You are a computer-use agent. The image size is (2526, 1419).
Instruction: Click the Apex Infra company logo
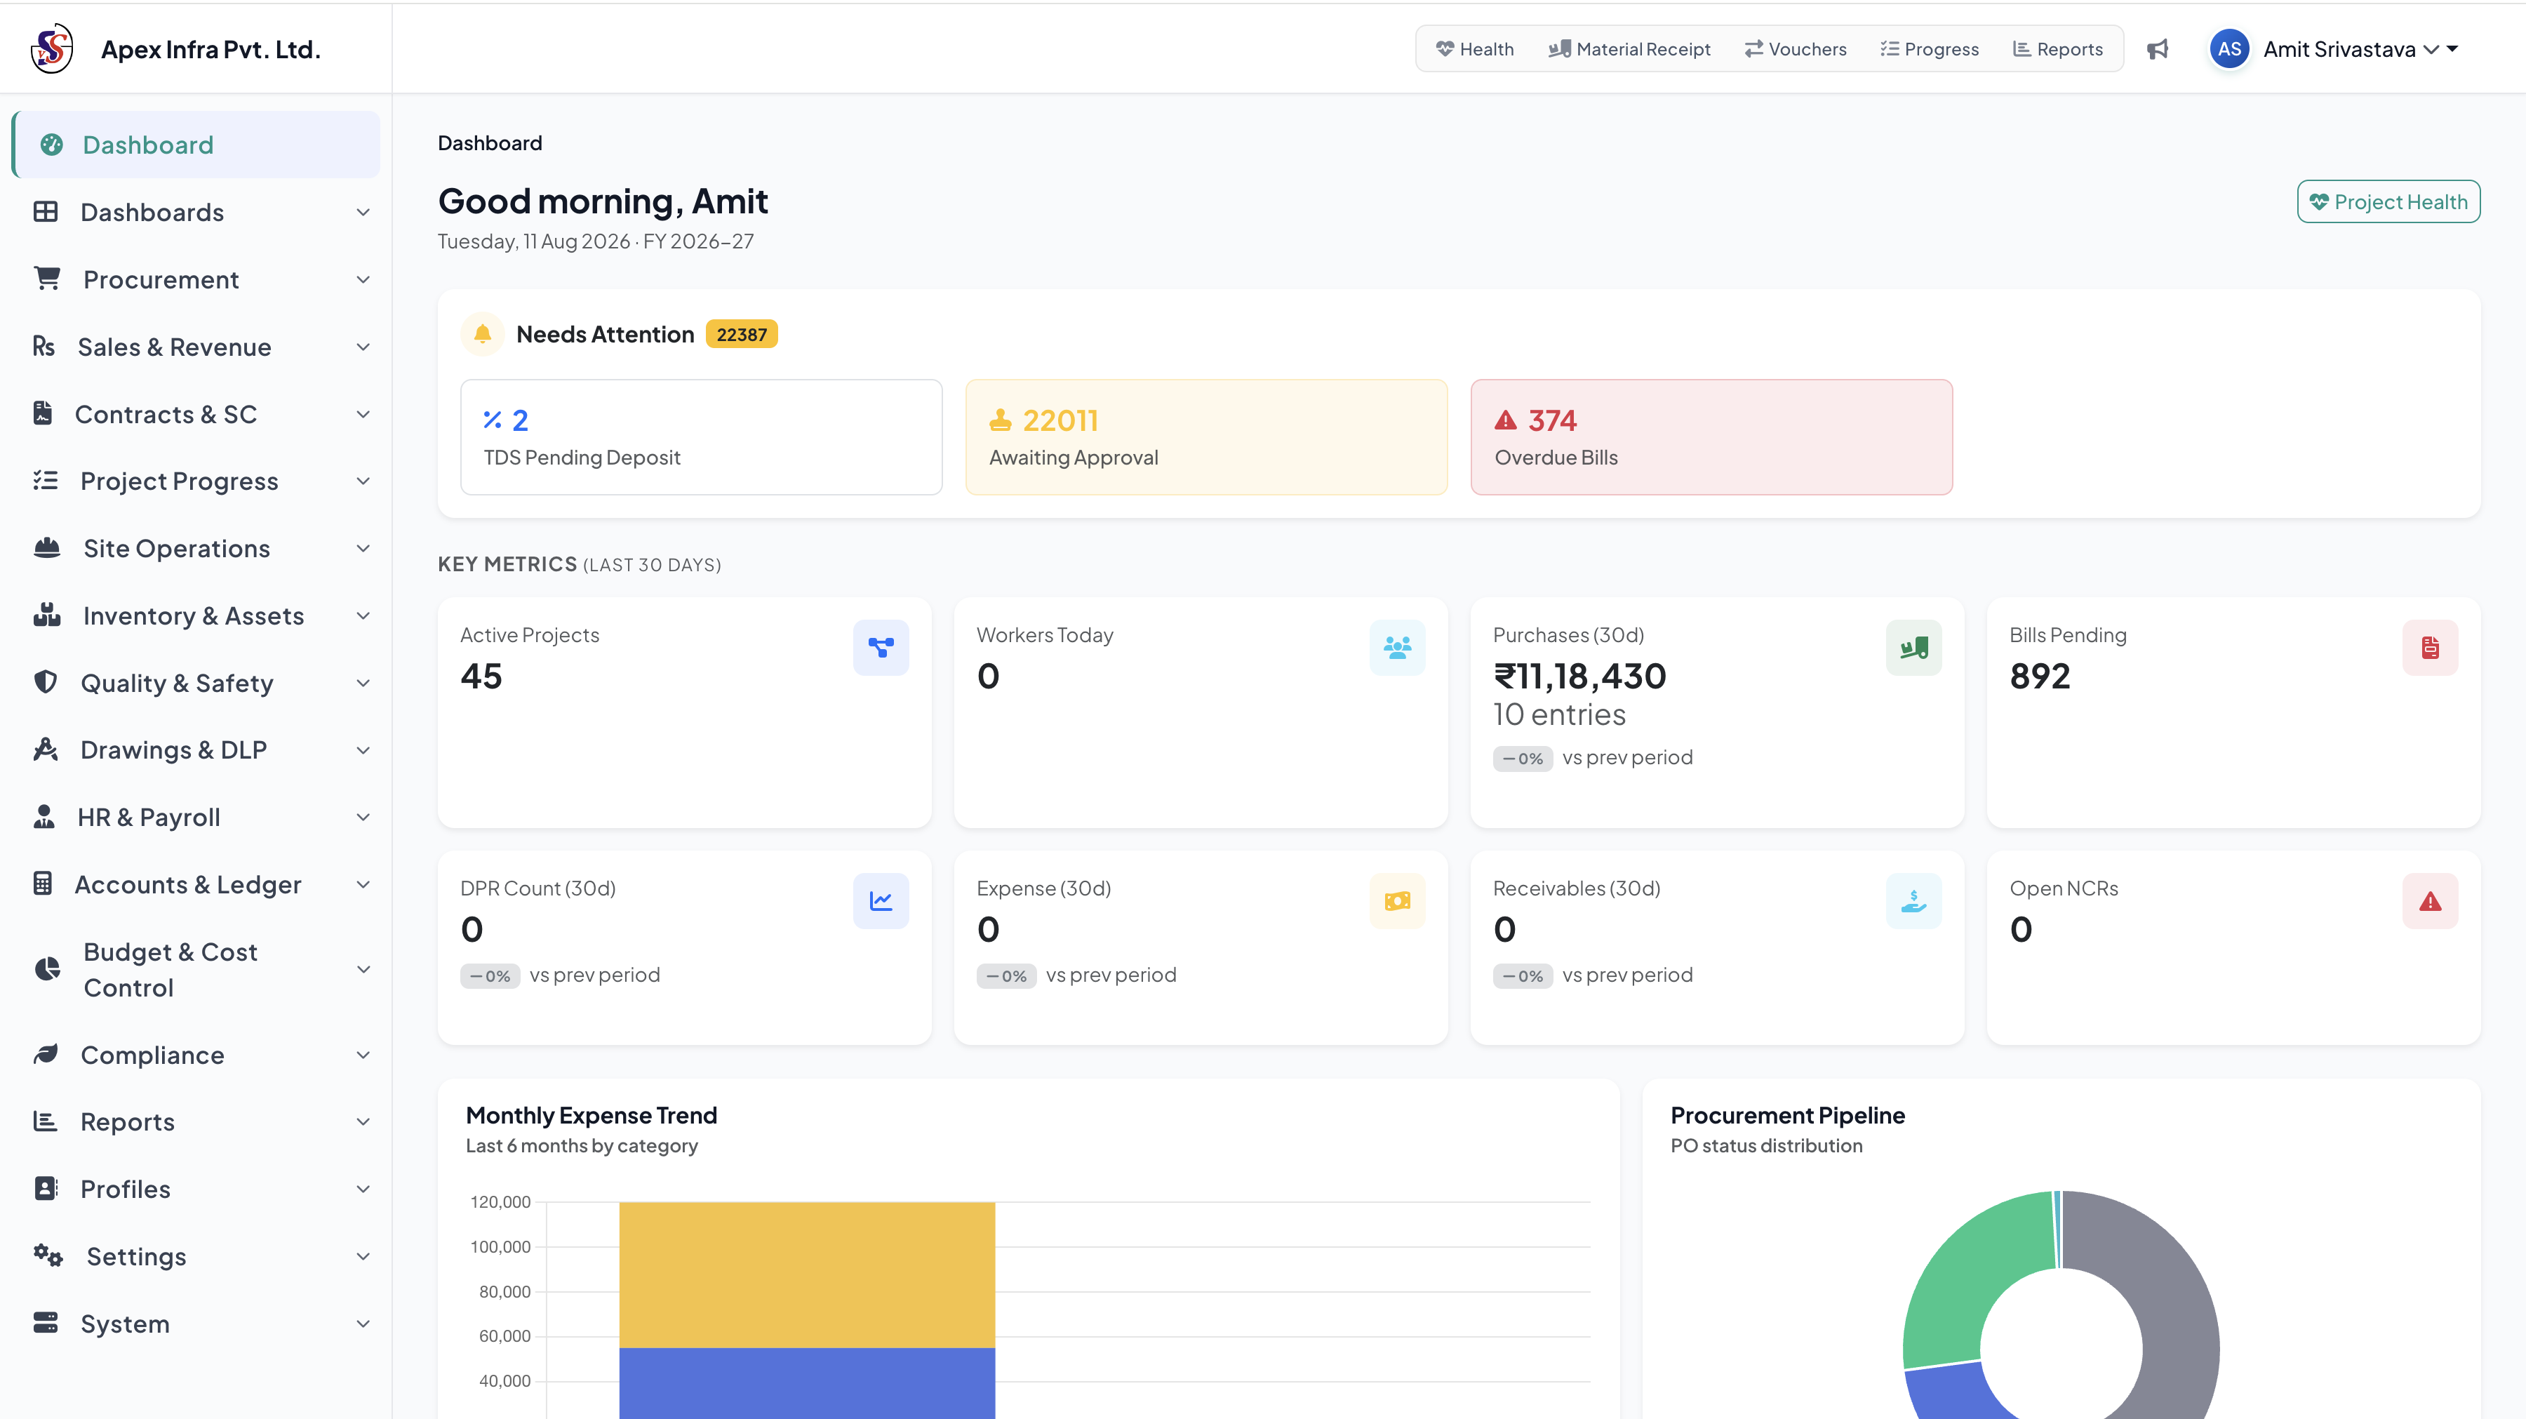click(x=52, y=48)
